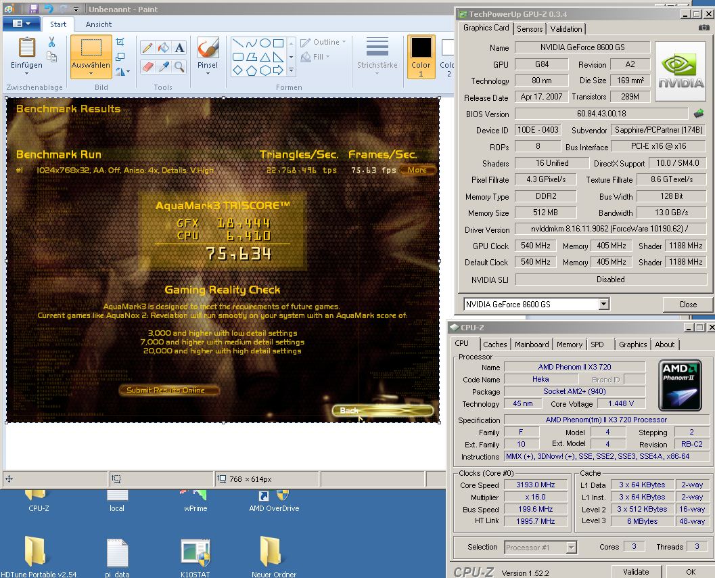Open the Strichstärke line width dropdown
715x578 pixels.
pos(377,57)
